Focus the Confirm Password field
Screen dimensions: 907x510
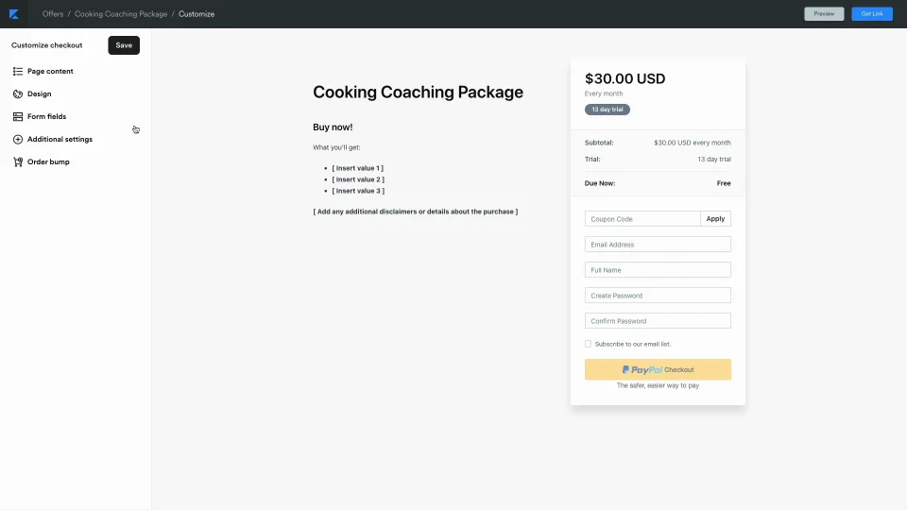point(658,321)
